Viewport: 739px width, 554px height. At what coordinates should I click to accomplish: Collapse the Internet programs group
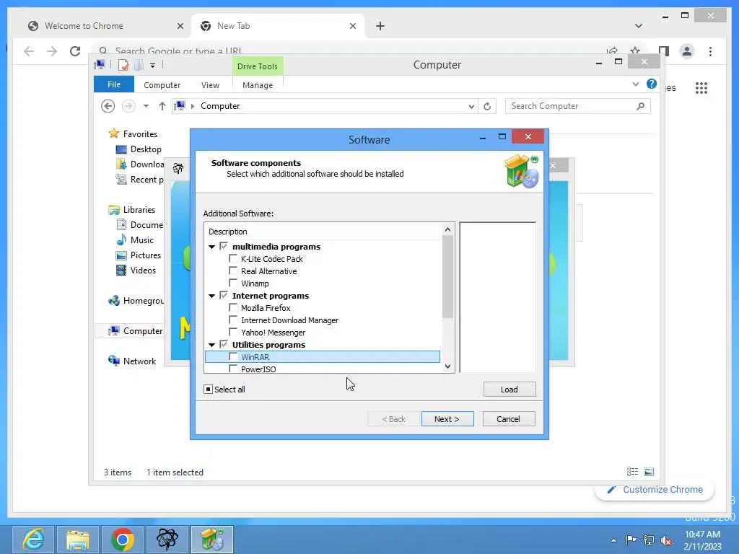coord(212,296)
